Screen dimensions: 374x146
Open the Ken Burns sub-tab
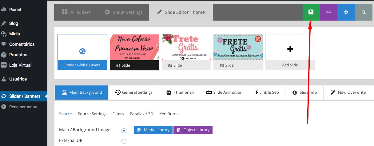coord(169,114)
